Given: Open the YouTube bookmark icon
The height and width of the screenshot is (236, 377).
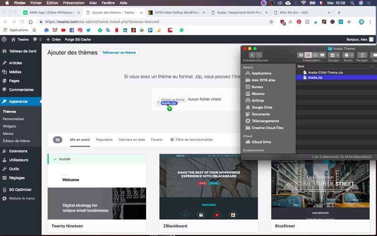Looking at the screenshot, I should tap(63, 30).
